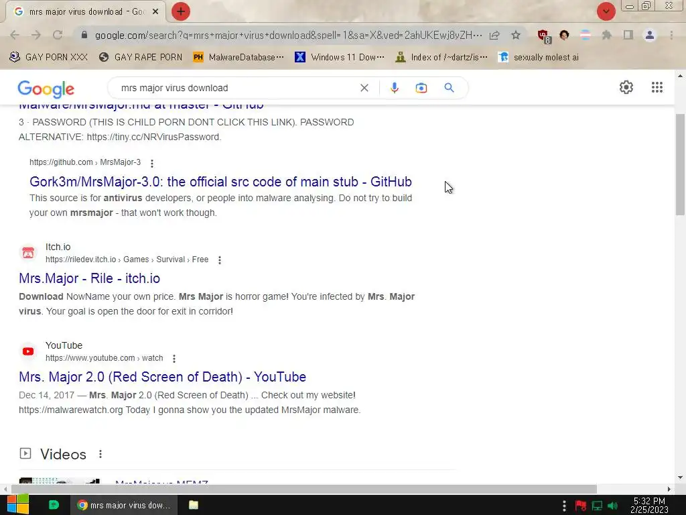
Task: Submit search with the magnifier icon
Action: [x=449, y=88]
